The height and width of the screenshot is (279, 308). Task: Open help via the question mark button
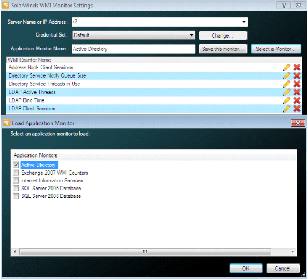(x=284, y=6)
